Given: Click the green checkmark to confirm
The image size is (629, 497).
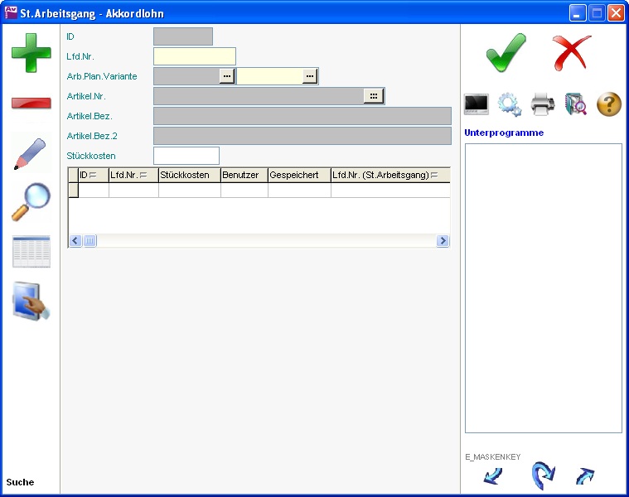Looking at the screenshot, I should [x=506, y=53].
